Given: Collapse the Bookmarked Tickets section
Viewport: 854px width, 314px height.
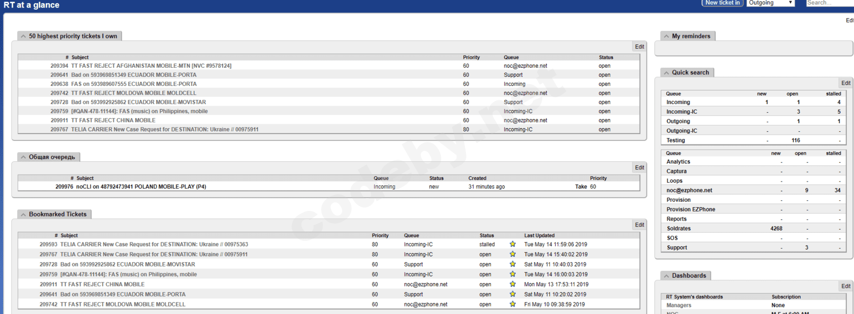Looking at the screenshot, I should point(23,215).
